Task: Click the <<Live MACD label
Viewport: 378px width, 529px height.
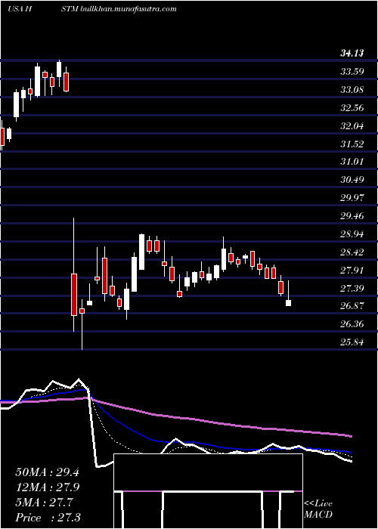Action: point(318,509)
